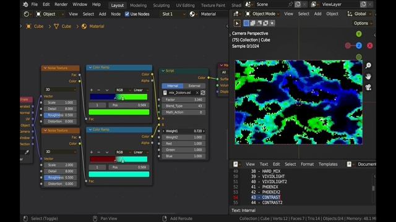Screen dimensions: 396x222
Task: Remove stop from top Color Ramp
Action: click(99, 90)
